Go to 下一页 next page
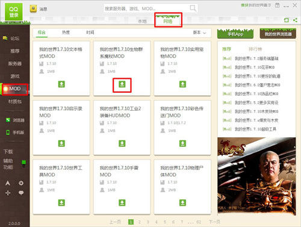The width and height of the screenshot is (301, 227). 214,222
